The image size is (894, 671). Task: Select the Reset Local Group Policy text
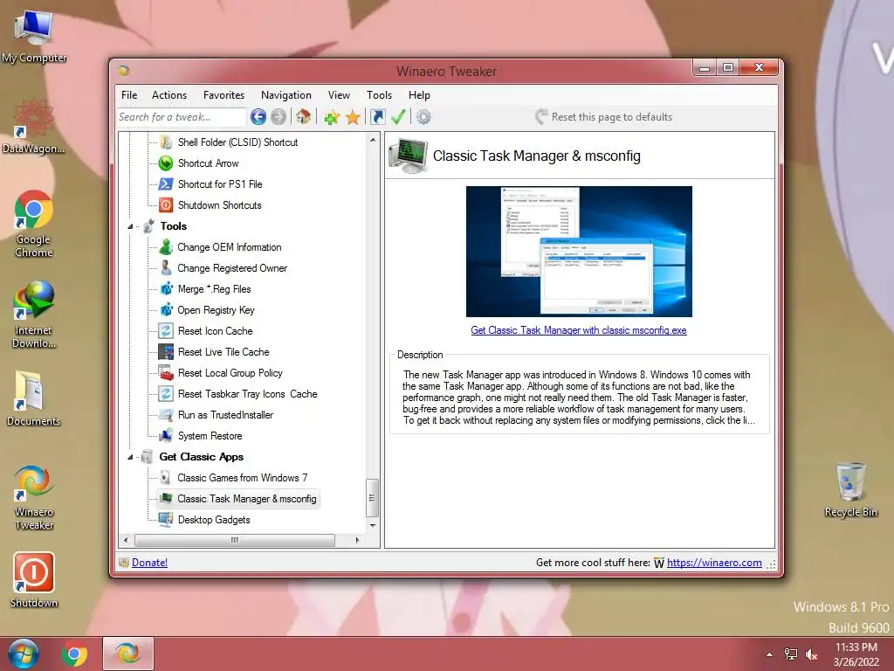point(230,373)
